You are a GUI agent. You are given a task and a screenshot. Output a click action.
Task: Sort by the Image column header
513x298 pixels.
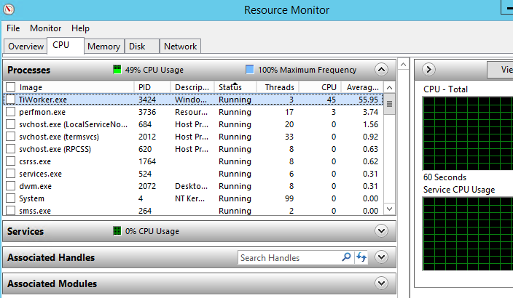click(74, 87)
